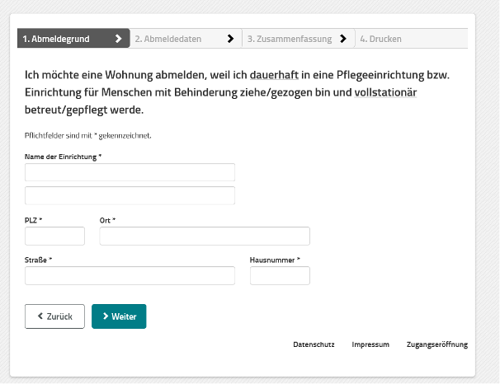Click the underlined term vollstationär
Screen dimensions: 500x384
pos(385,92)
